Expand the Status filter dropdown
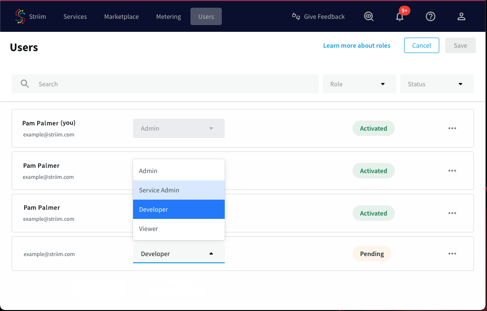The image size is (487, 311). pyautogui.click(x=437, y=84)
